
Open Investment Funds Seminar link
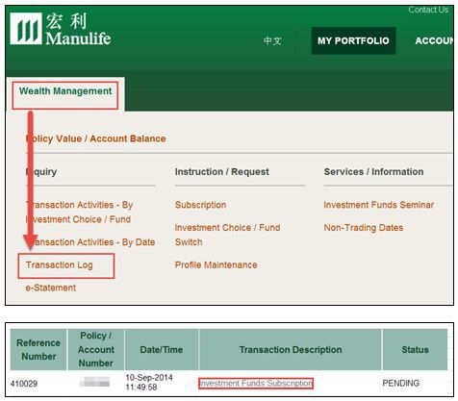coord(379,205)
